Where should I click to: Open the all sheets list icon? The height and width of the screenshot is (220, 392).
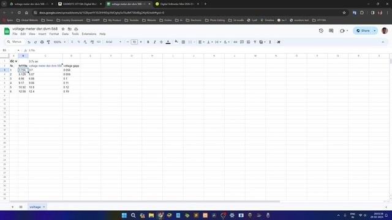tap(21, 207)
